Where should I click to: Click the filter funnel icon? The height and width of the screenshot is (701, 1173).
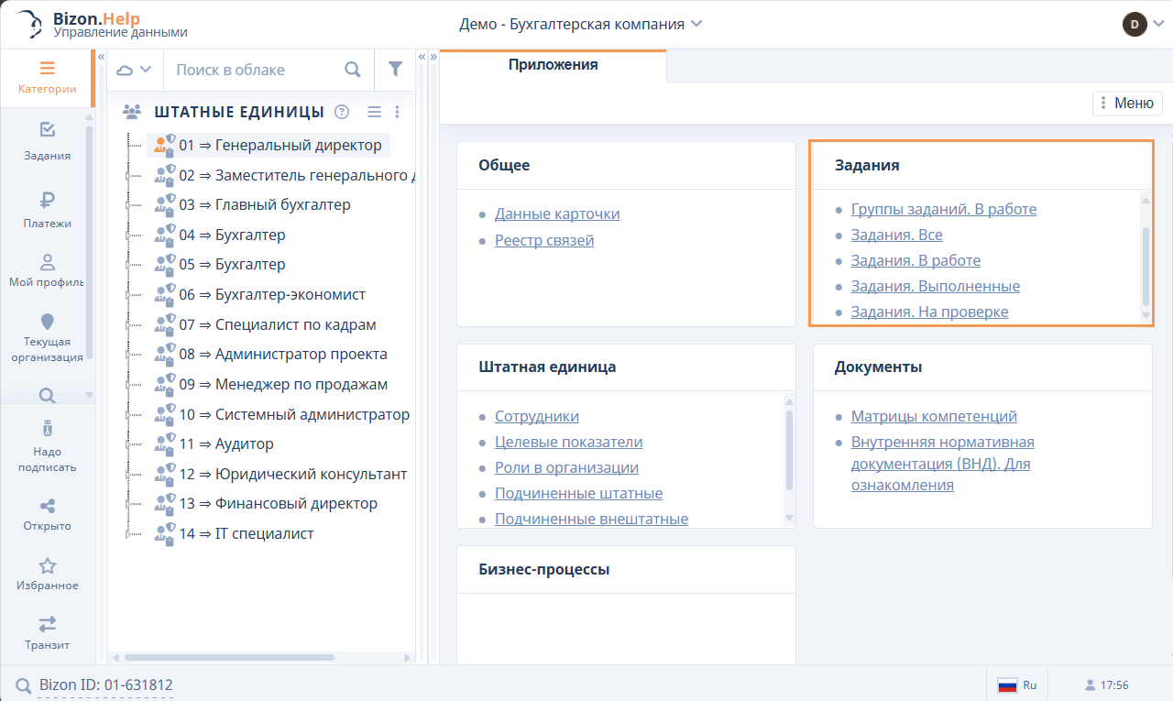click(395, 70)
